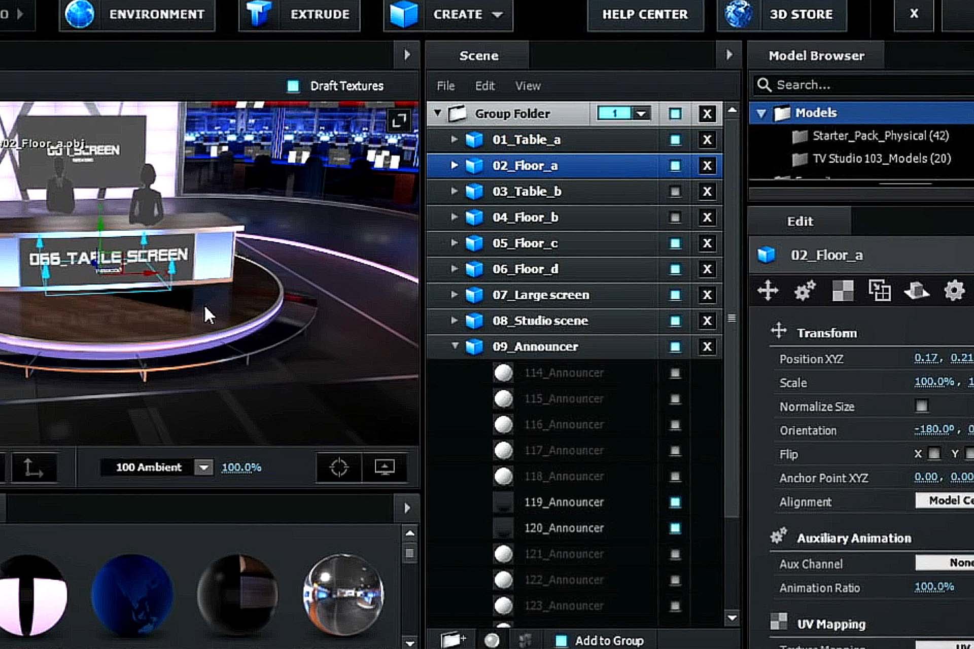
Task: Enable visibility for 03_Table_b
Action: [x=675, y=192]
